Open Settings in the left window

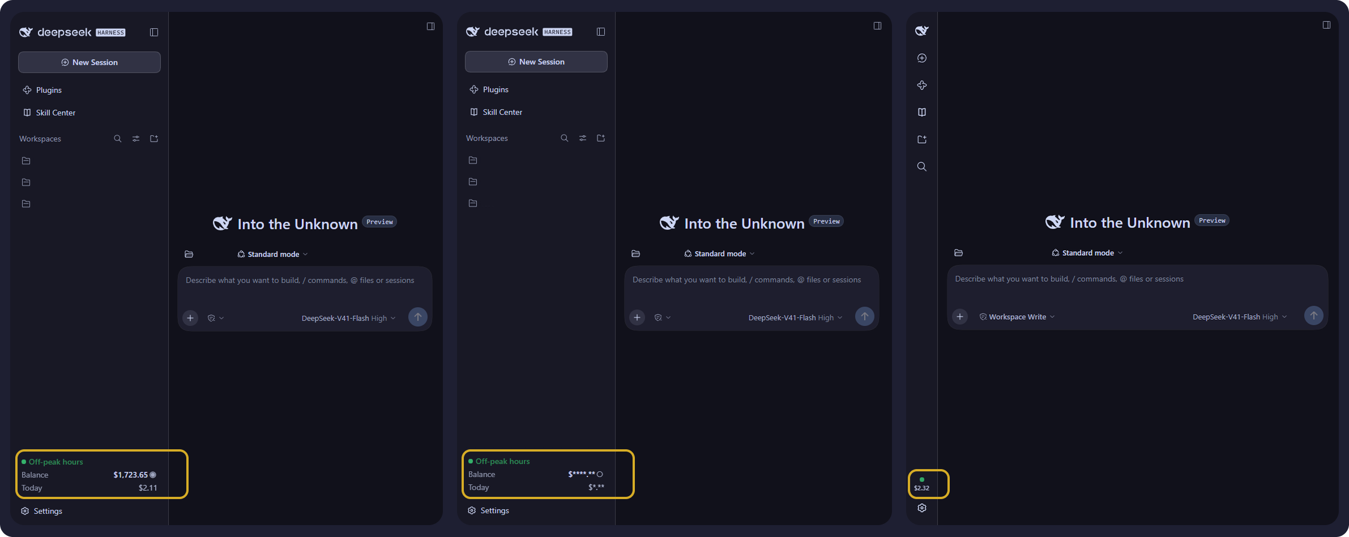click(x=42, y=511)
